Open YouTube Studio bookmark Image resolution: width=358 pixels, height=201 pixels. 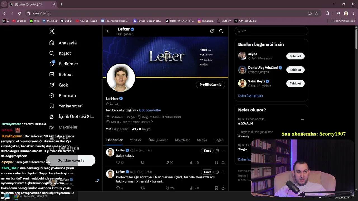click(86, 21)
